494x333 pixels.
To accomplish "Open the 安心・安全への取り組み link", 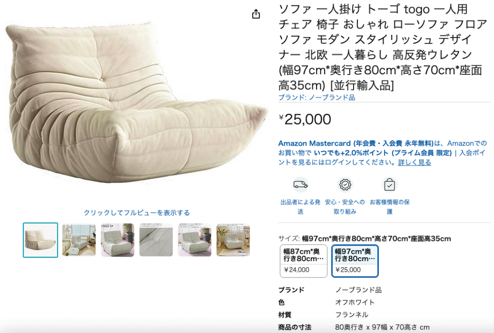I will (x=345, y=207).
